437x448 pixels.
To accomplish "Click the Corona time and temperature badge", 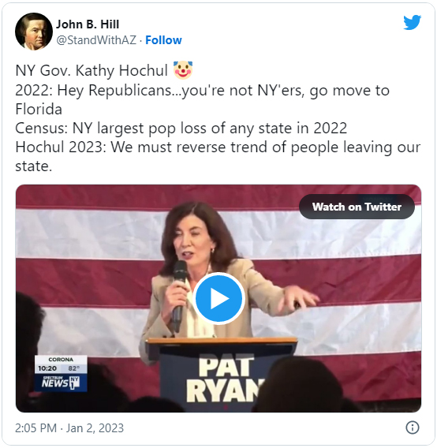I will (x=61, y=364).
